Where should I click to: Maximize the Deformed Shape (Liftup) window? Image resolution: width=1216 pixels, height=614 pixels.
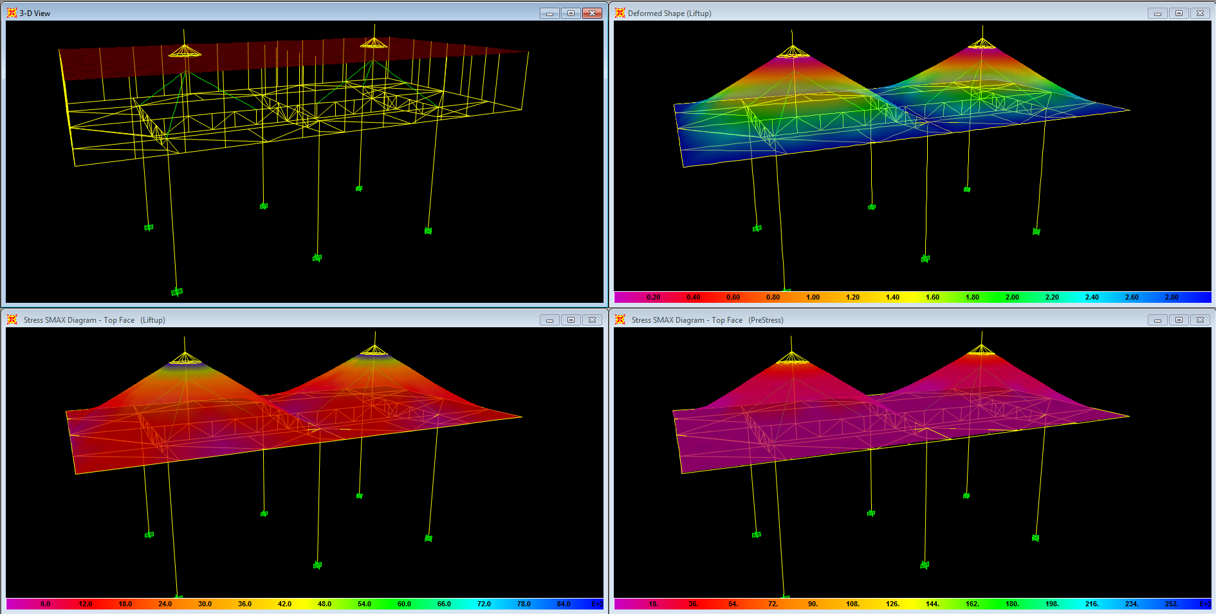1179,14
